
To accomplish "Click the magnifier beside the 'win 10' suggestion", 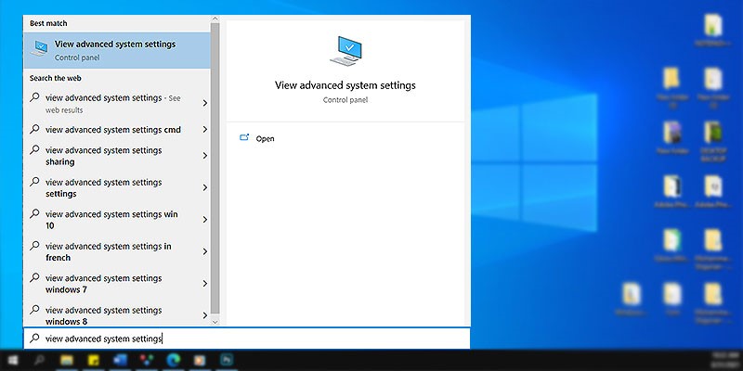I will pos(34,213).
